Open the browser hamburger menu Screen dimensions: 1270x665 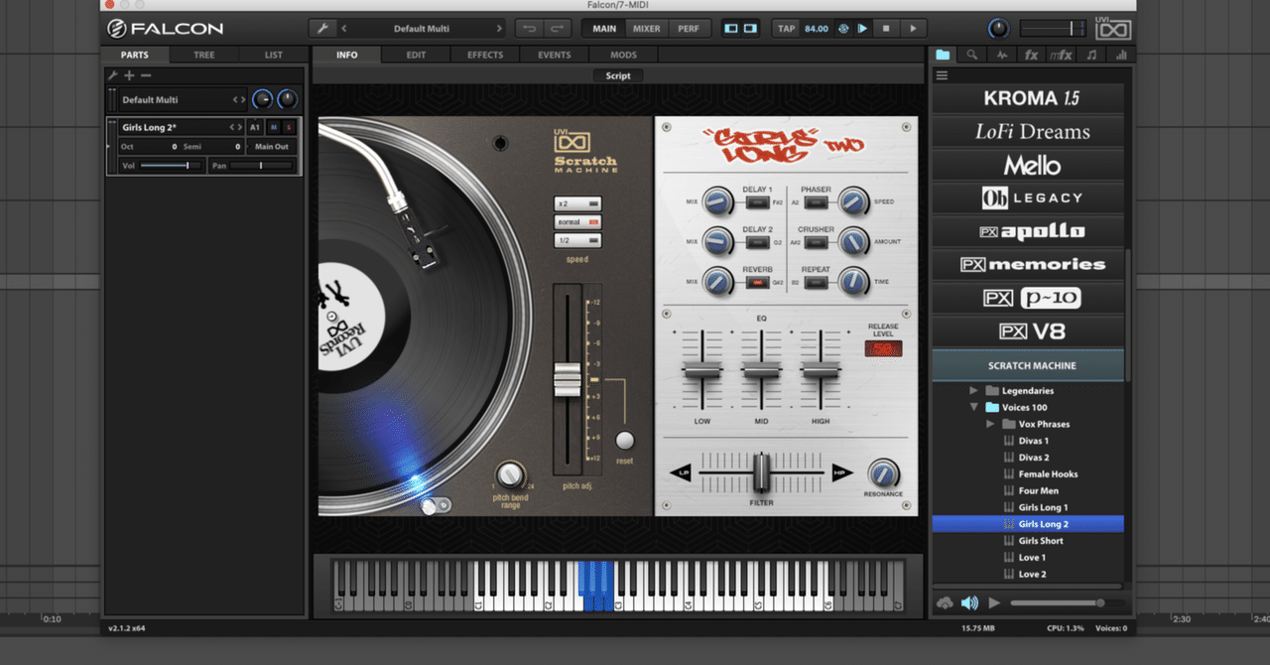click(942, 75)
